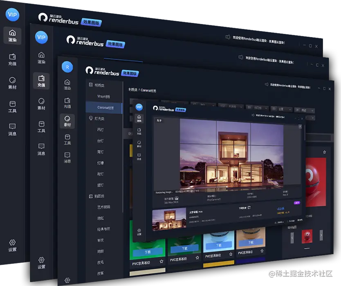The width and height of the screenshot is (341, 286).
Task: Select 艺术玻璃 under the texture category
Action: [103, 207]
